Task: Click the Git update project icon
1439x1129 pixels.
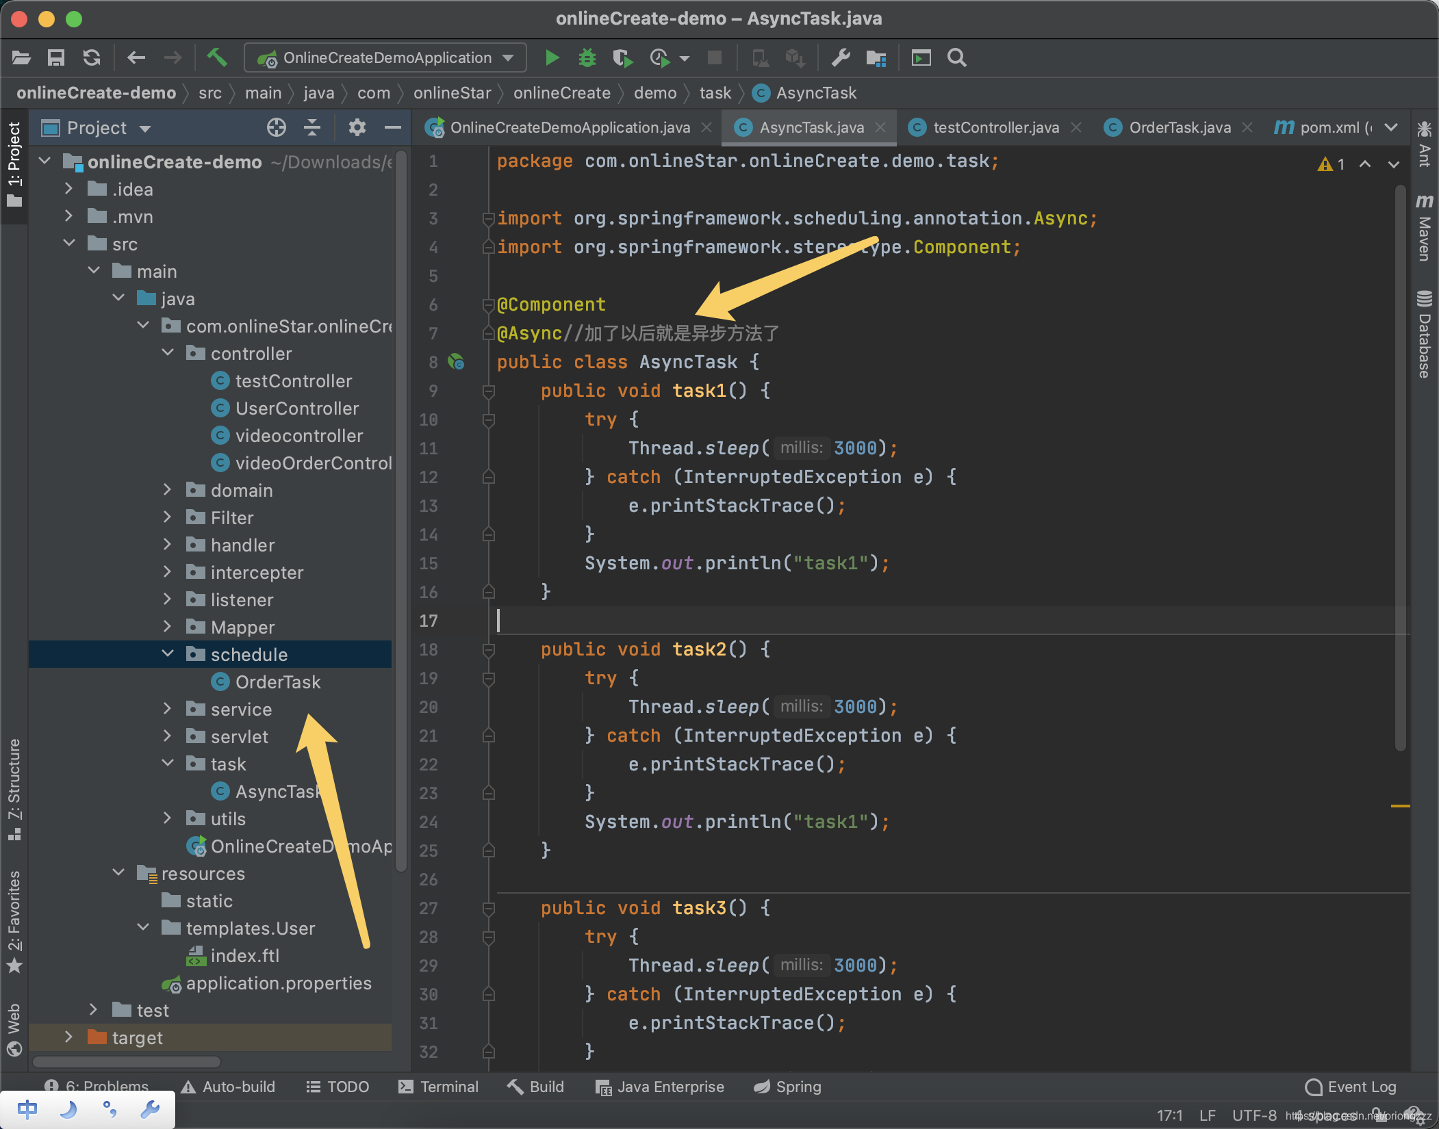Action: 93,58
